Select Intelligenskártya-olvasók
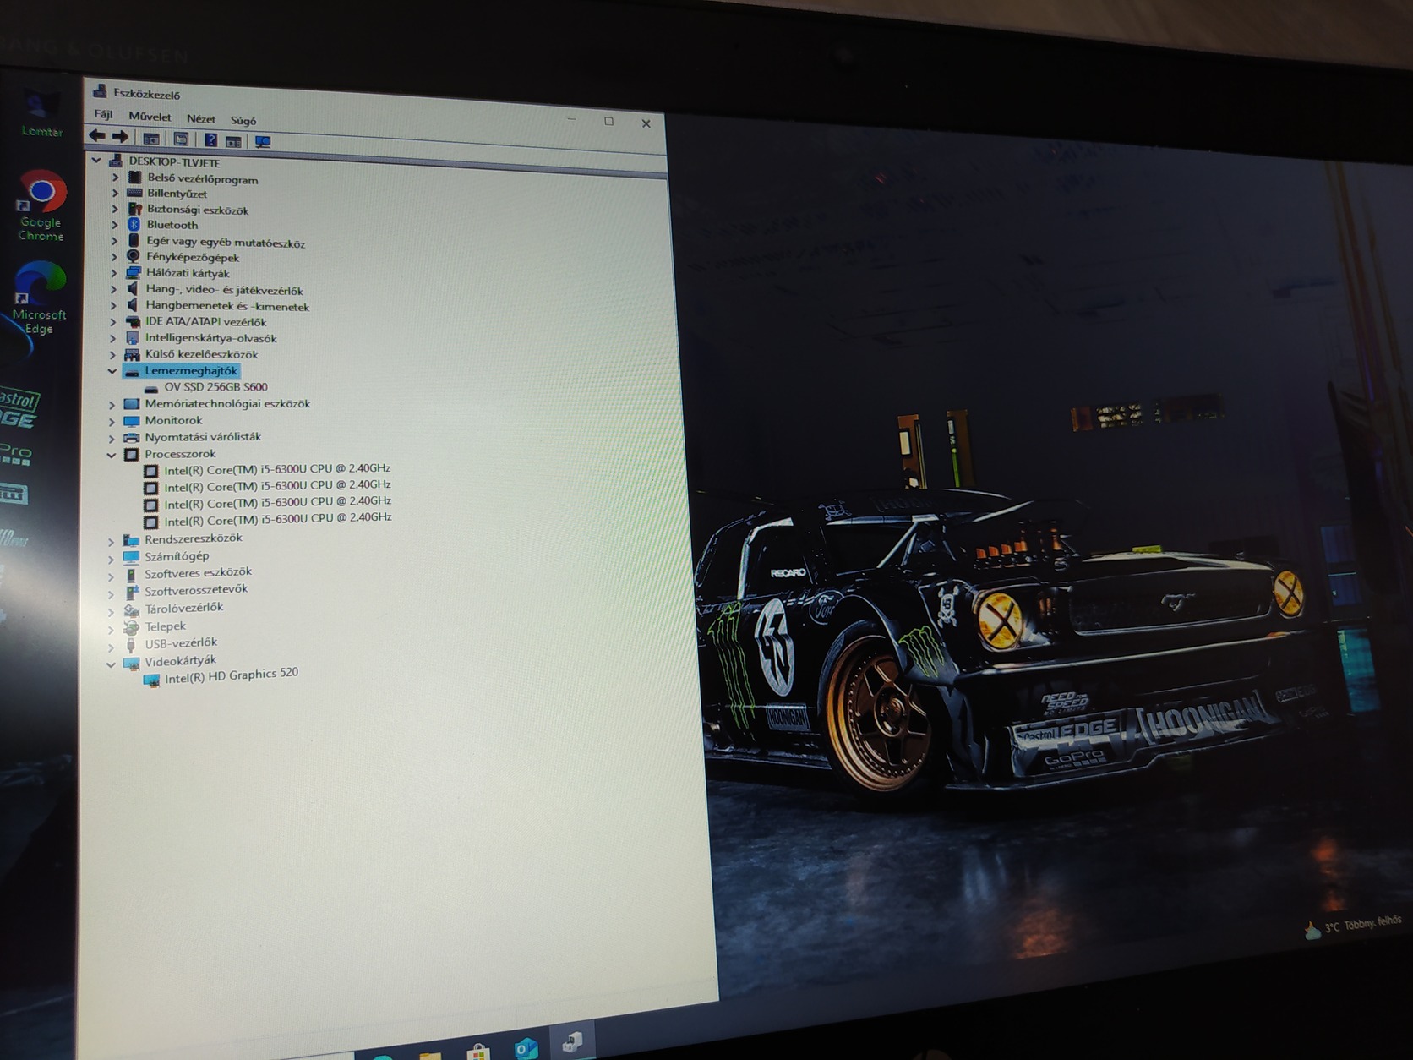Viewport: 1413px width, 1060px height. click(x=210, y=338)
